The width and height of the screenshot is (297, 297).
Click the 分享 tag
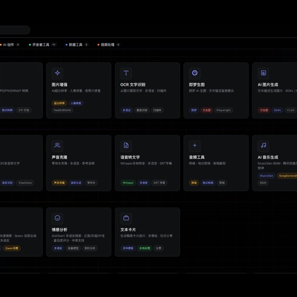158,248
